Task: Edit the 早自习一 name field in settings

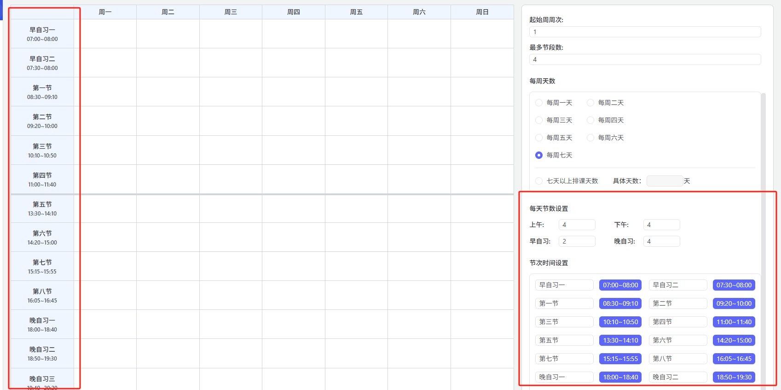Action: pos(564,285)
